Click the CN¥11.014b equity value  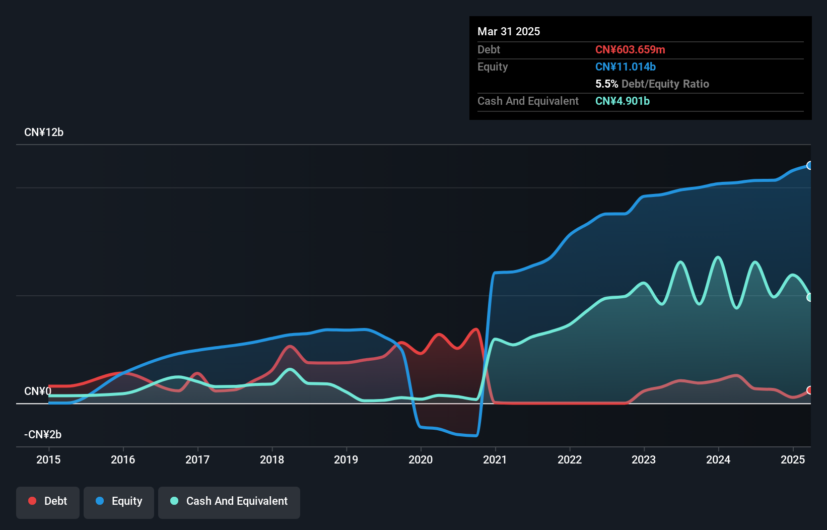click(x=626, y=67)
